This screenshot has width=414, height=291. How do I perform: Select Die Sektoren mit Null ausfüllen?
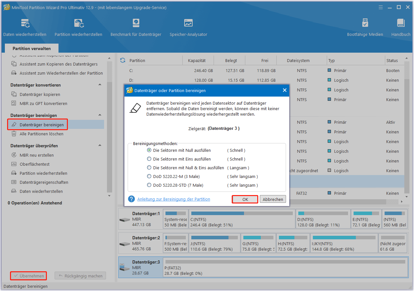click(x=149, y=150)
